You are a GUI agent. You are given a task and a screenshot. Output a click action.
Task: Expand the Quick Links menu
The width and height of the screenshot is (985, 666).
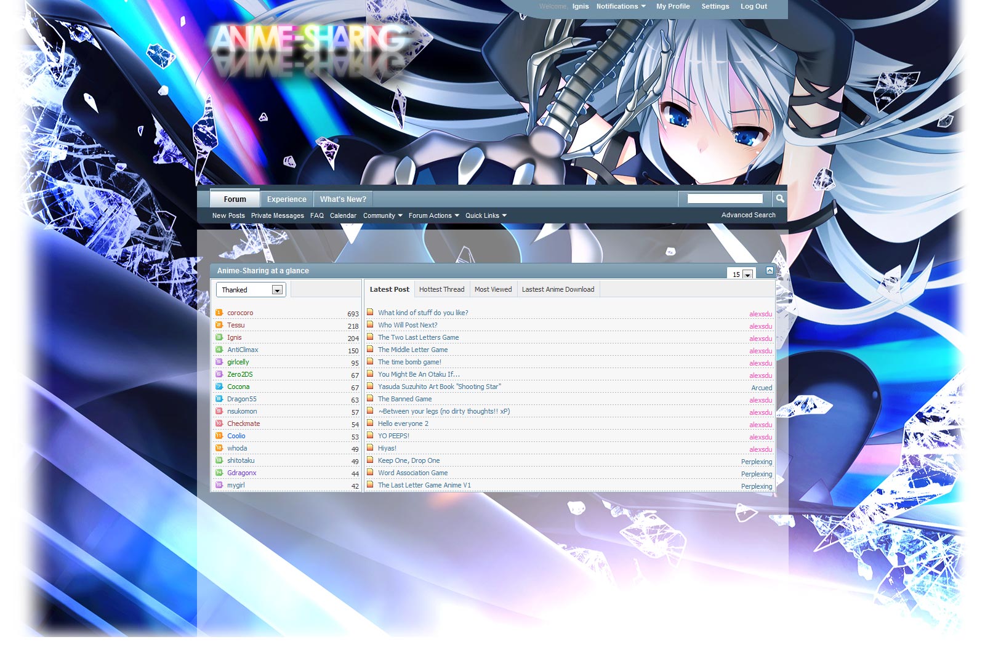(x=486, y=215)
